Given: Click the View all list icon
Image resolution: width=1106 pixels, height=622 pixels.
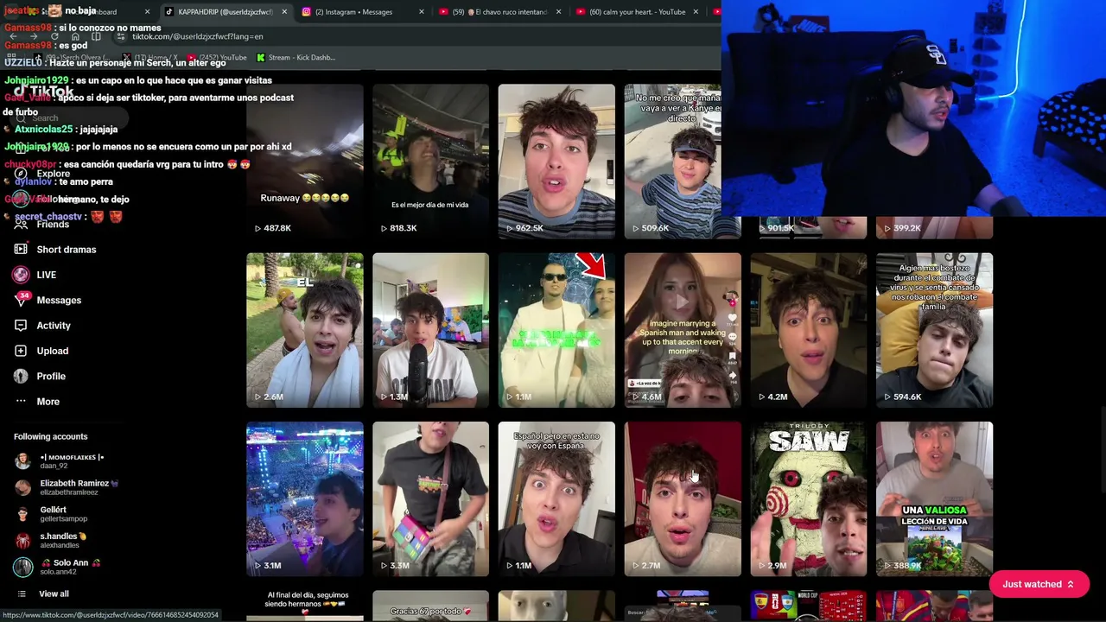Looking at the screenshot, I should [x=22, y=594].
